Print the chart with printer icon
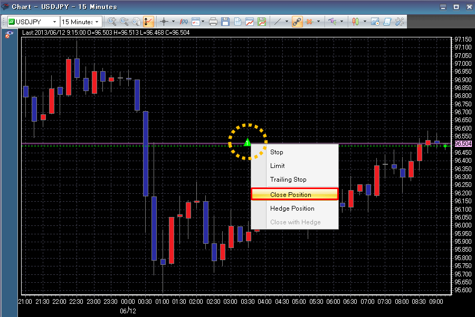This screenshot has width=475, height=317. 213,22
